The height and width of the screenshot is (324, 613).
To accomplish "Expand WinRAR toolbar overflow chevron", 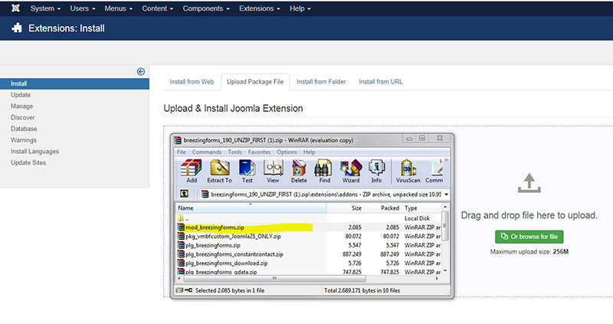I will 447,160.
